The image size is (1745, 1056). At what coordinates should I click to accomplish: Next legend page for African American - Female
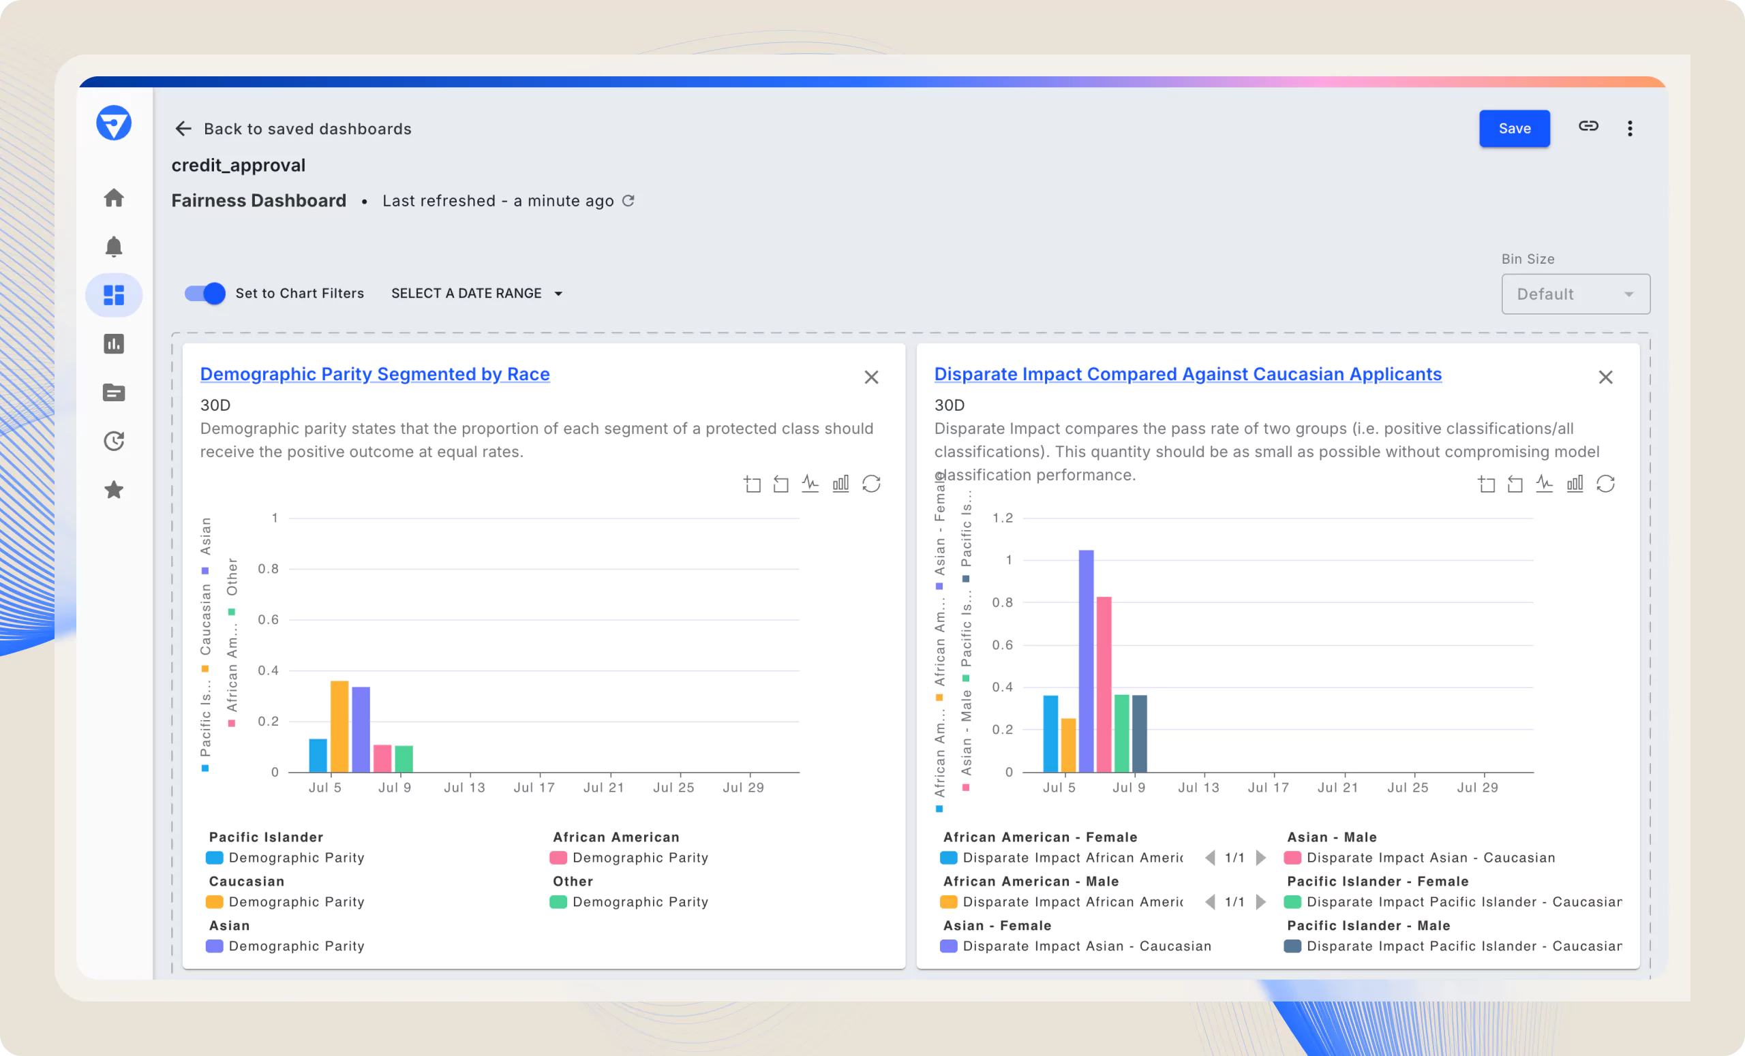[1260, 858]
